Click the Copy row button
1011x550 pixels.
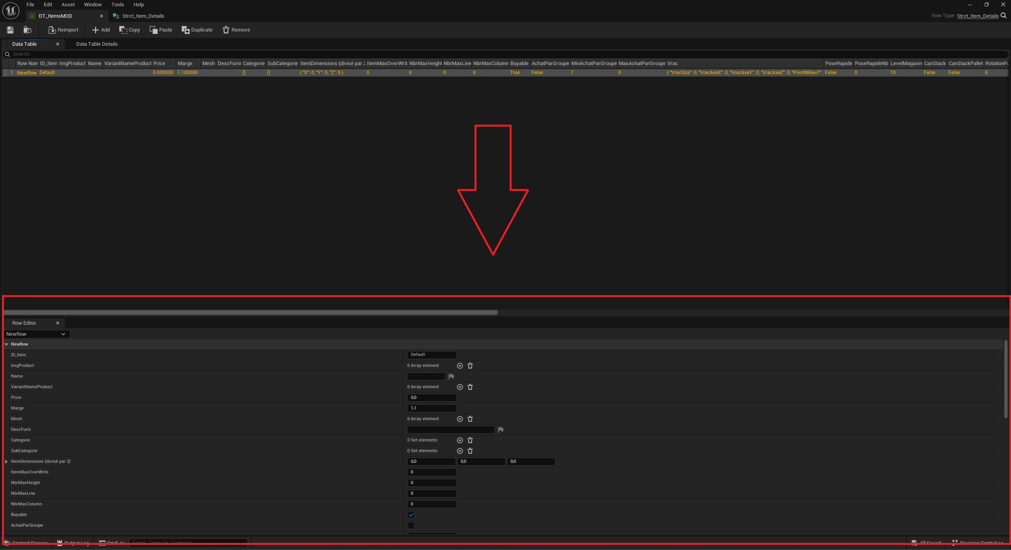coord(130,30)
